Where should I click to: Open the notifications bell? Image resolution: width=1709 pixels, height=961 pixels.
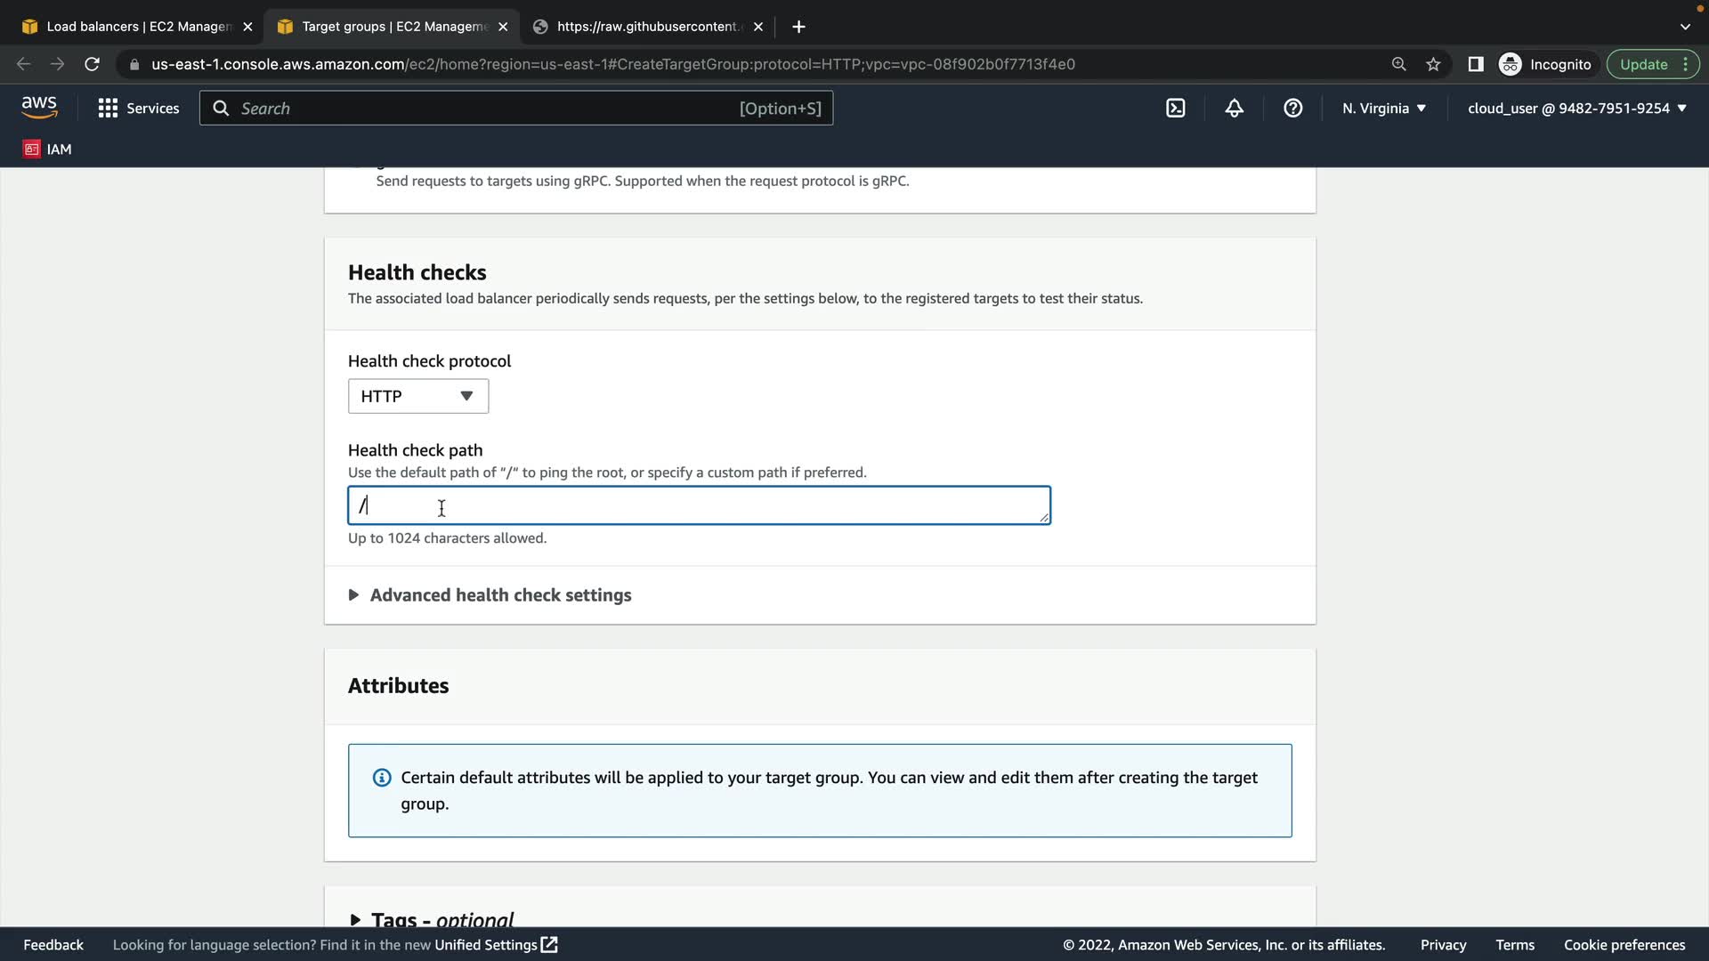coord(1234,109)
